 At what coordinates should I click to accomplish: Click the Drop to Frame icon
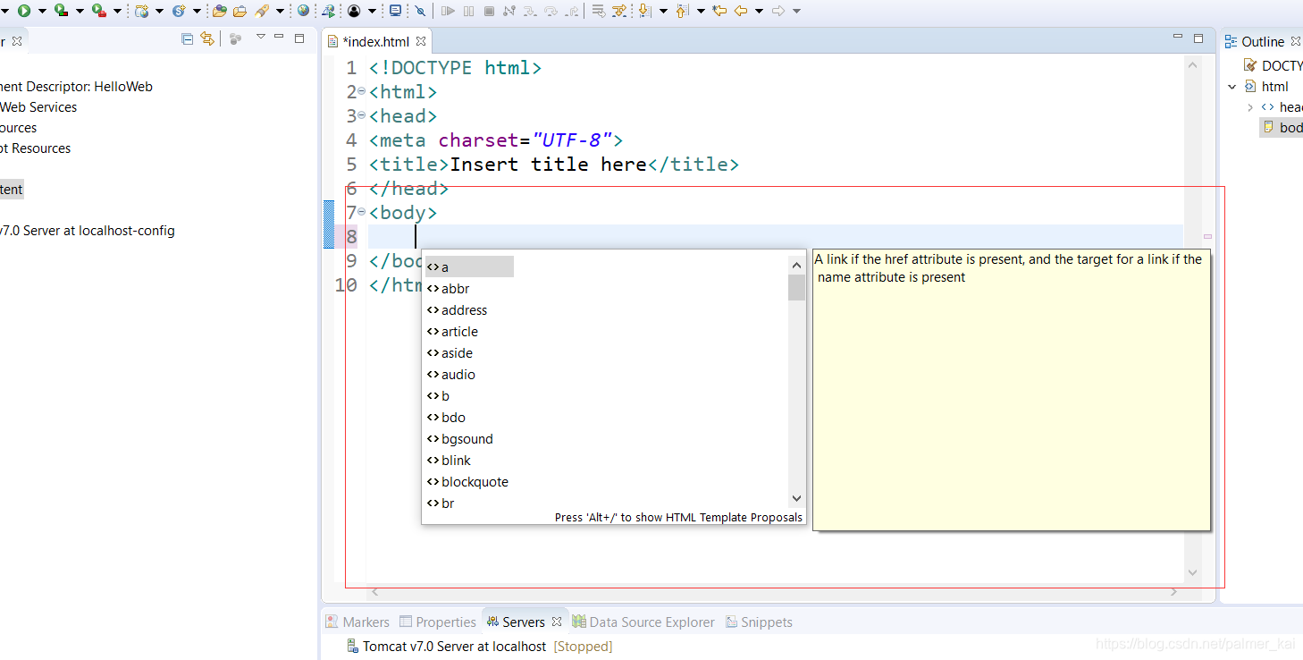point(598,11)
